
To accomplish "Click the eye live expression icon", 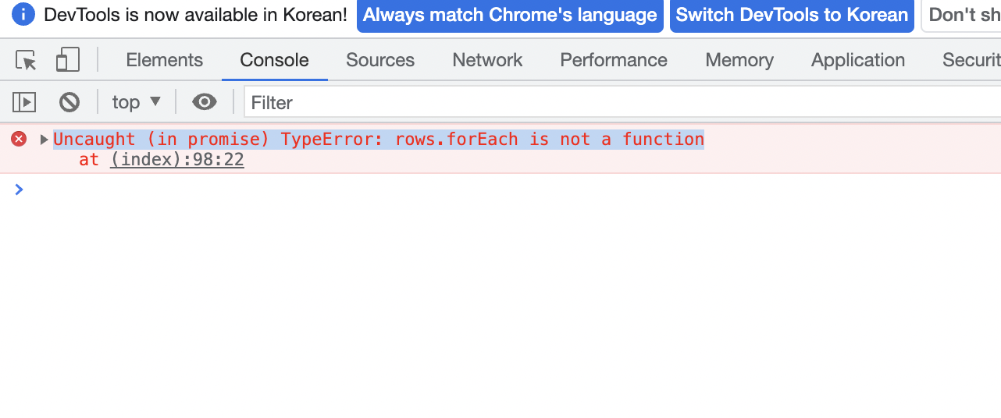I will pos(205,102).
